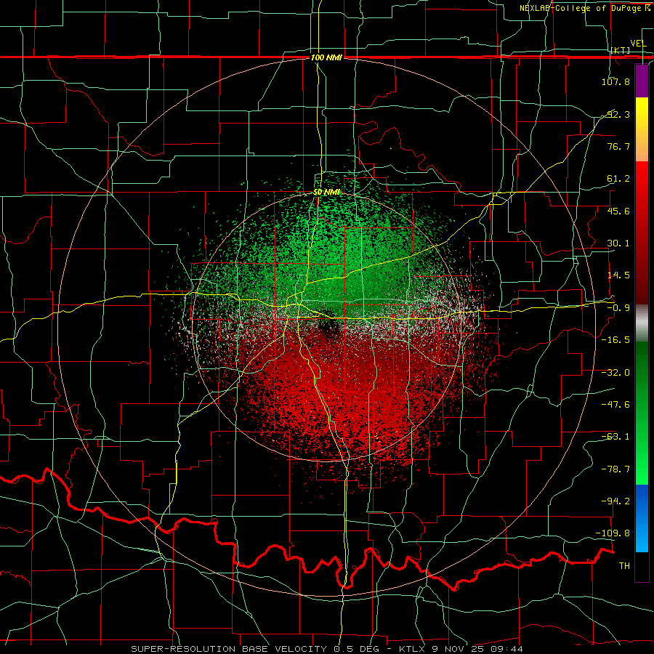Pick the gray near-zero segment of the color bar
Viewport: 654px width, 654px height.
[642, 323]
